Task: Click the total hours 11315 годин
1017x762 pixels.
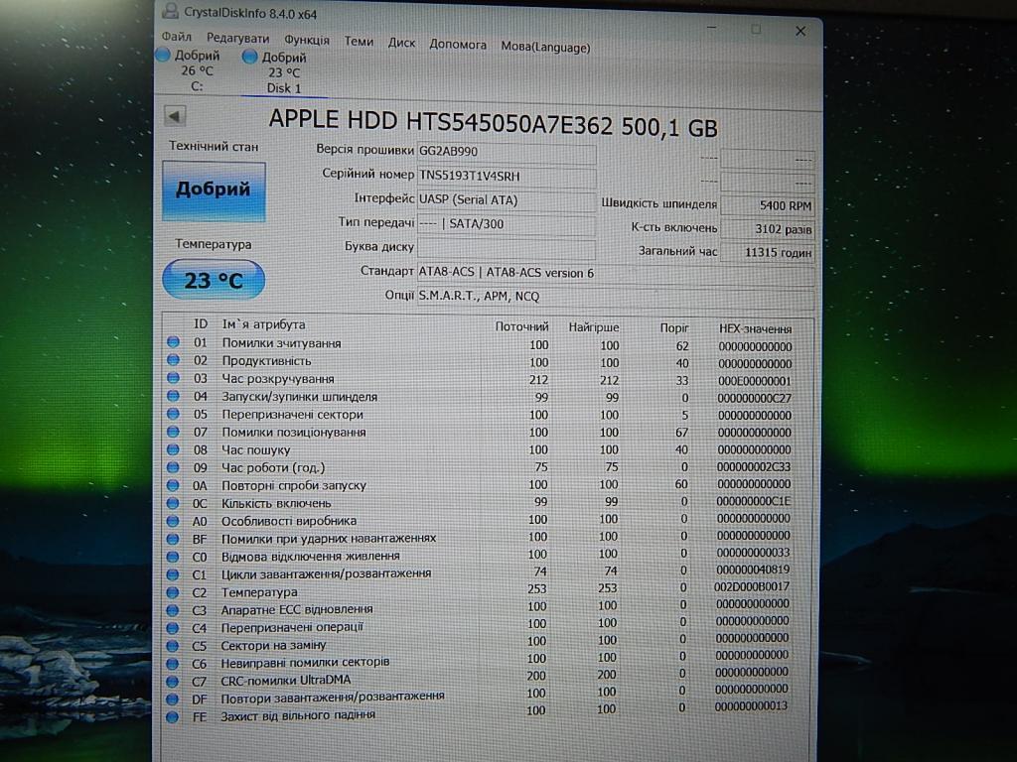Action: 768,252
